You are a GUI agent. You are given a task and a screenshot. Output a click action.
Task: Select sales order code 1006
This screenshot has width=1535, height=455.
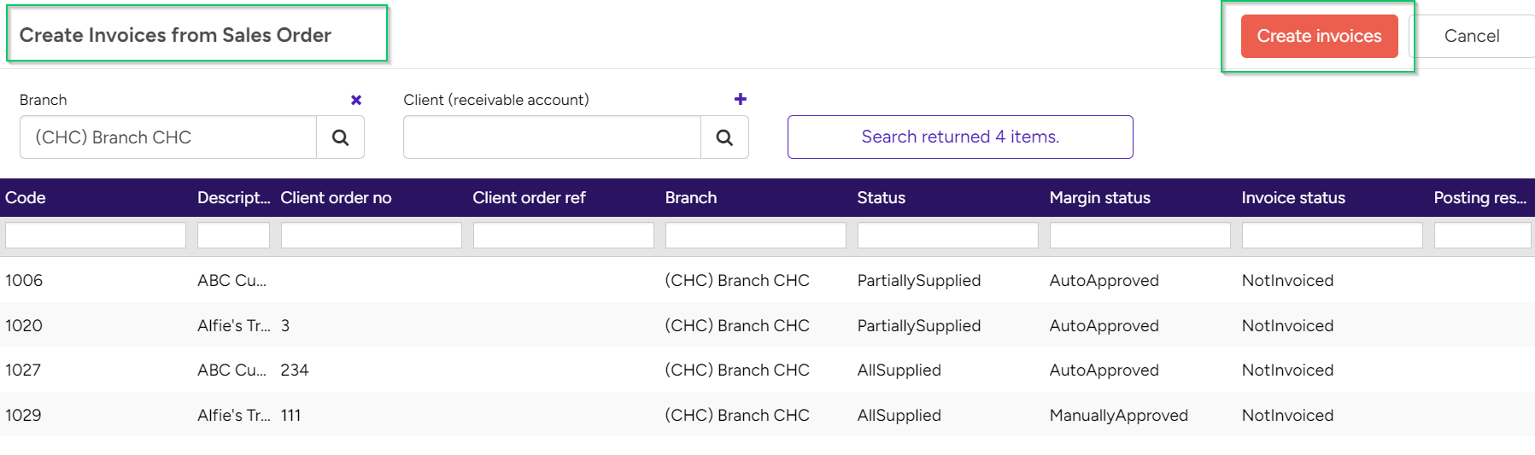(x=24, y=280)
